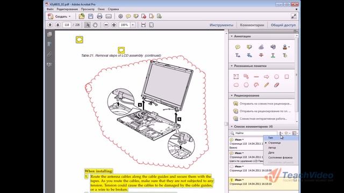Open the Справка menu
This screenshot has height=193, width=344.
(113, 9)
